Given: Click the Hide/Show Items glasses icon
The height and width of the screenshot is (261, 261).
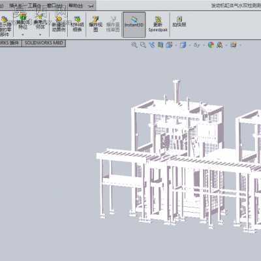Looking at the screenshot, I should click(x=196, y=45).
